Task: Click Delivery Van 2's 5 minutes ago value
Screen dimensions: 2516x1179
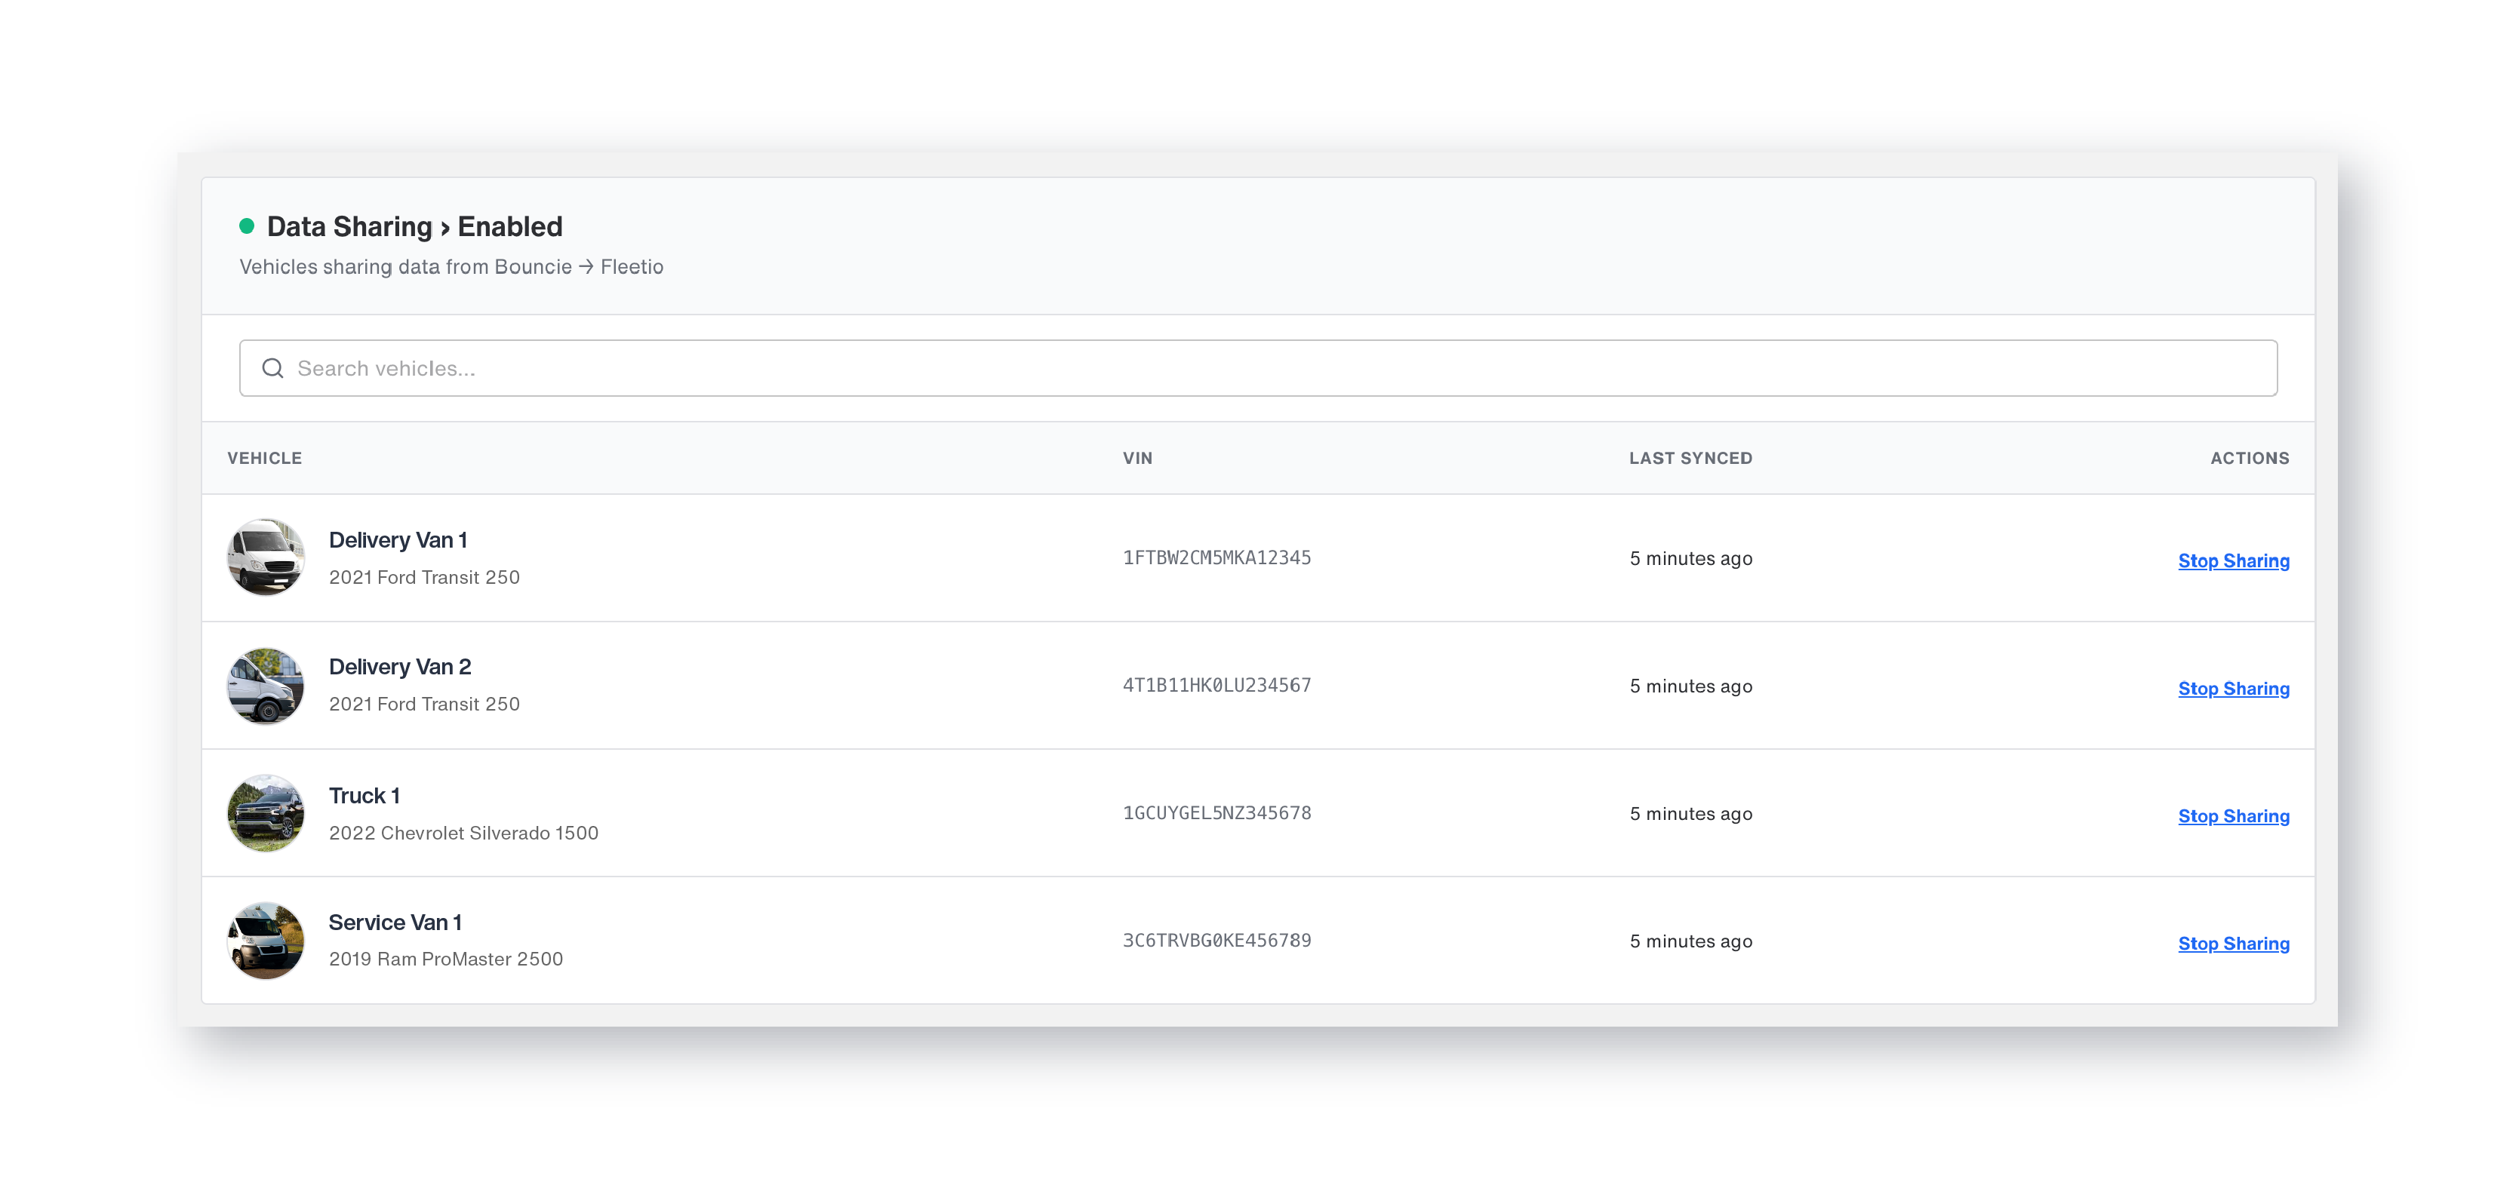Action: 1690,686
